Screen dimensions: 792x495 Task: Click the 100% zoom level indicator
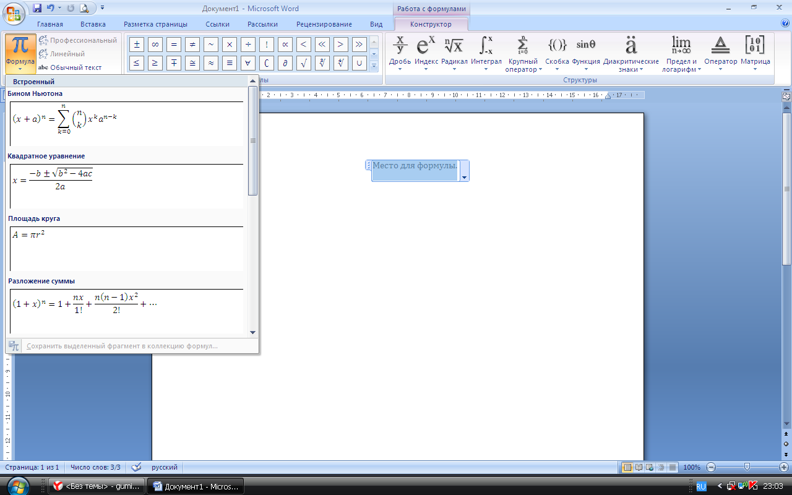(x=692, y=467)
